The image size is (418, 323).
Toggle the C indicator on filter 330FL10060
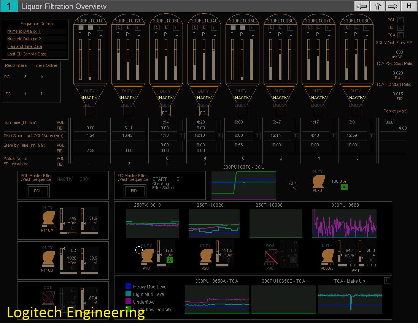[271, 27]
